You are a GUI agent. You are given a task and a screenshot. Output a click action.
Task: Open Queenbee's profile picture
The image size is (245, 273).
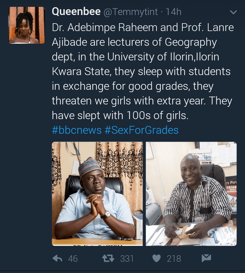[x=27, y=25]
